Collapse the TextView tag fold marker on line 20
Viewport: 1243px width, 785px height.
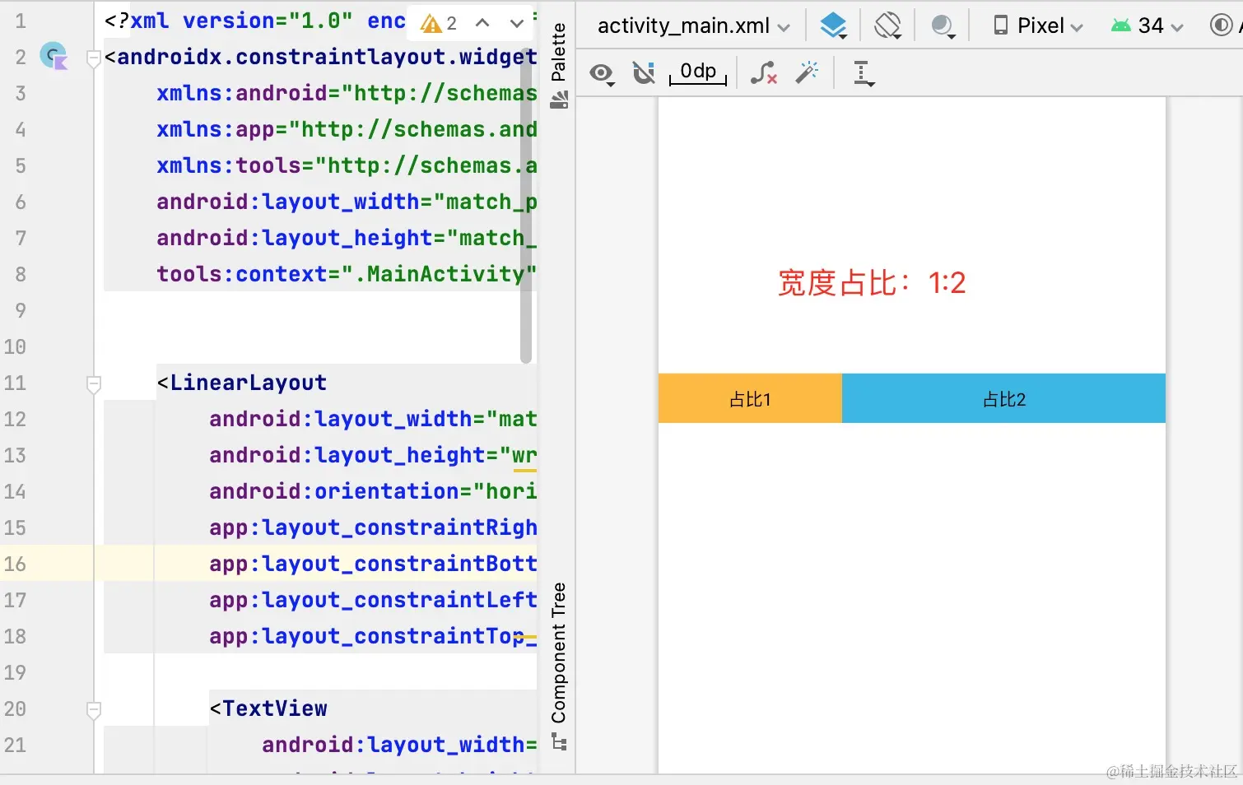tap(94, 709)
